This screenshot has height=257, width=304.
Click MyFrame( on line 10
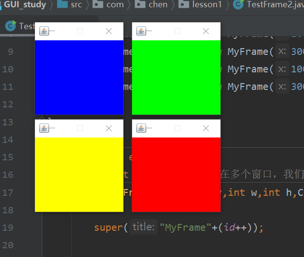click(251, 69)
